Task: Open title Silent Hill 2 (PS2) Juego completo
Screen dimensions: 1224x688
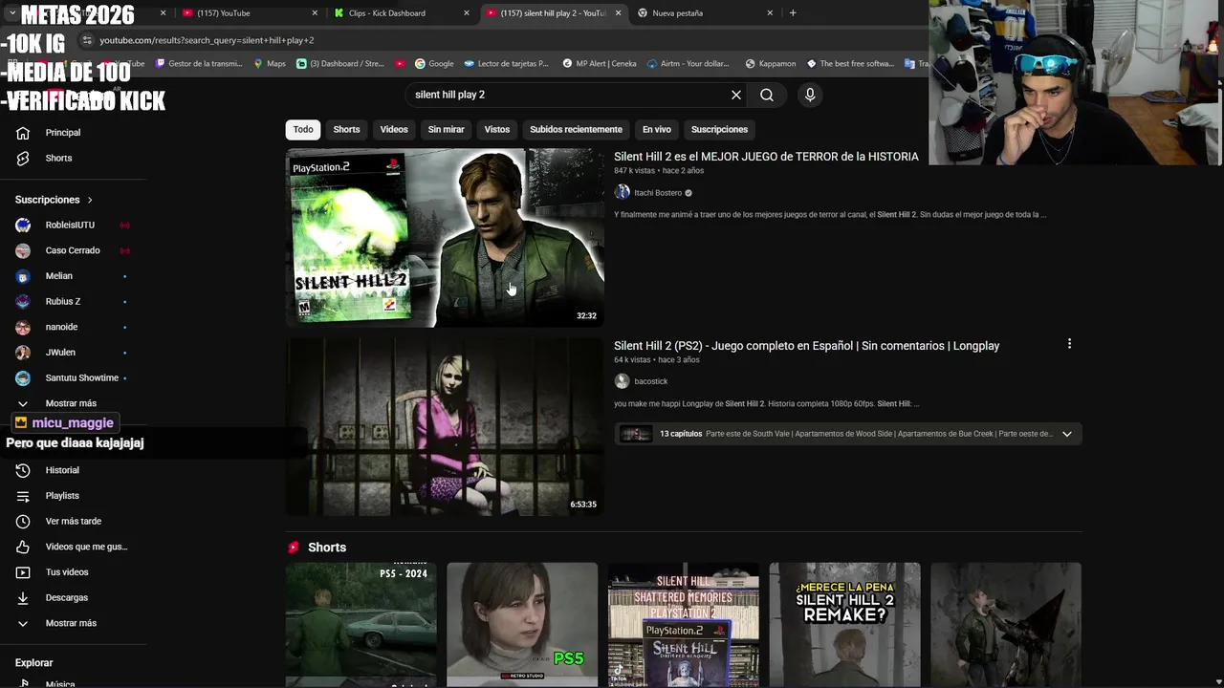Action: click(x=806, y=346)
